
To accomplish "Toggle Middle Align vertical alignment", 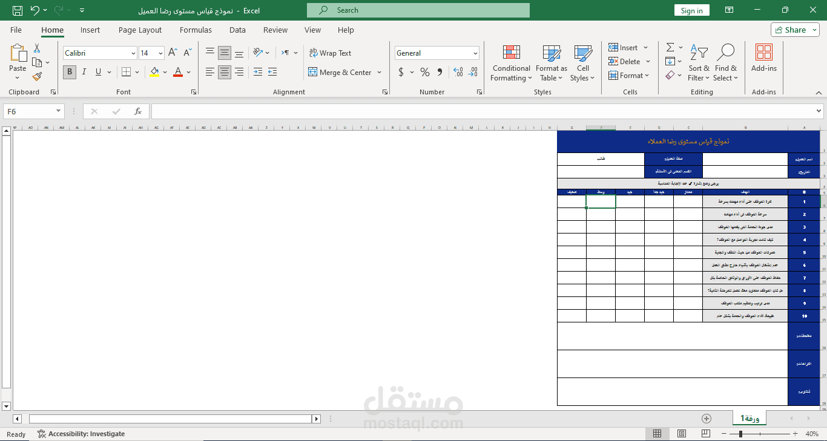I will [x=225, y=53].
